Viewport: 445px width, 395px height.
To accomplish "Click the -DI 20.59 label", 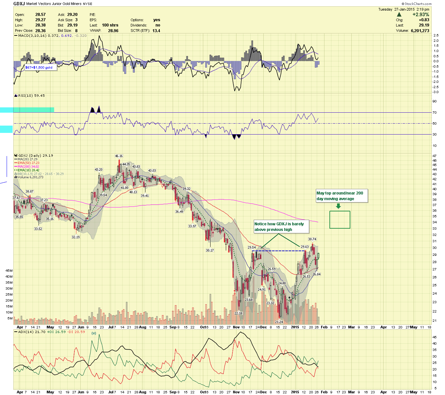I will click(76, 332).
